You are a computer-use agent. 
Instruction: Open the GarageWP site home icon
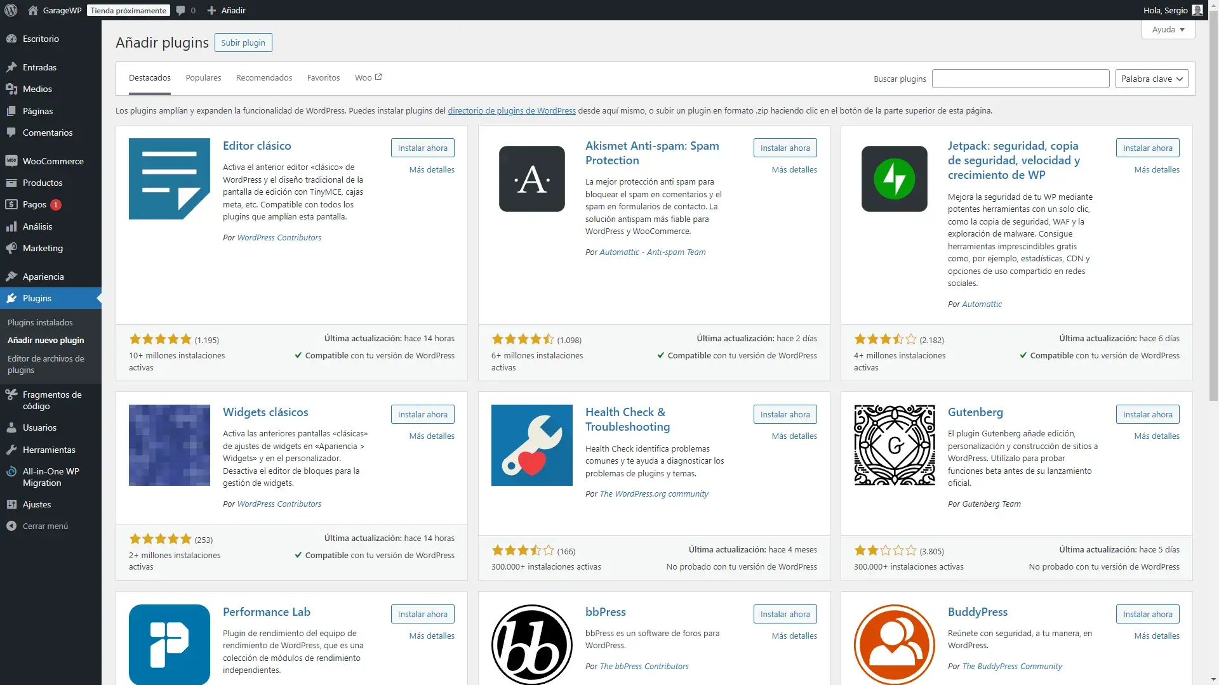33,10
